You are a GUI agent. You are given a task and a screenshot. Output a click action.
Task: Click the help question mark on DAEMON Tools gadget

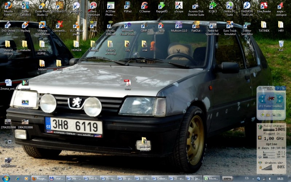coord(278,88)
